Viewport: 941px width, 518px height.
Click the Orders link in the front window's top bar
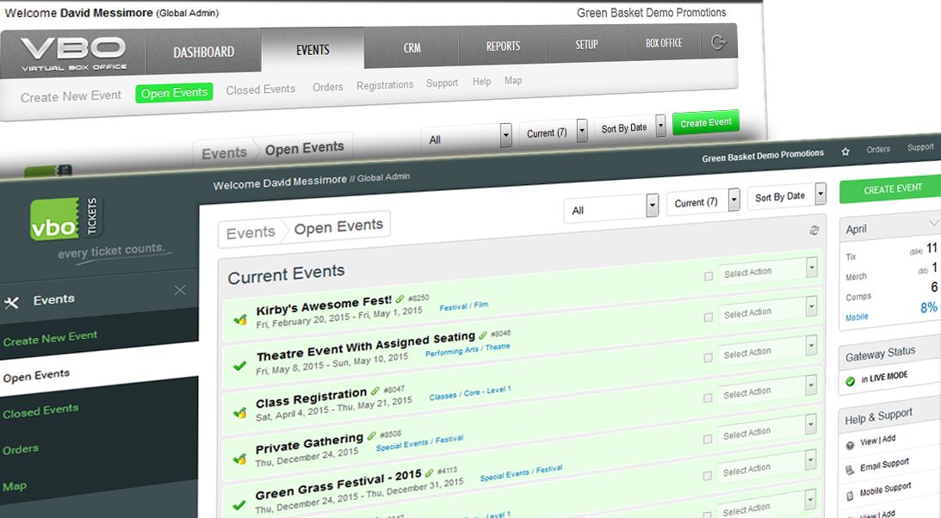[x=878, y=149]
